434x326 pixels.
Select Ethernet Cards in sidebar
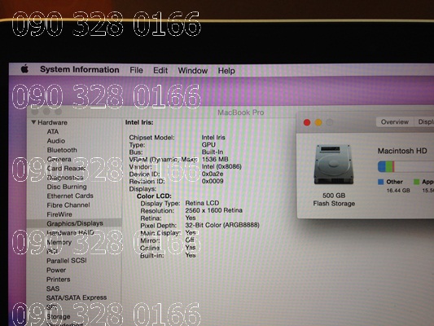70,196
